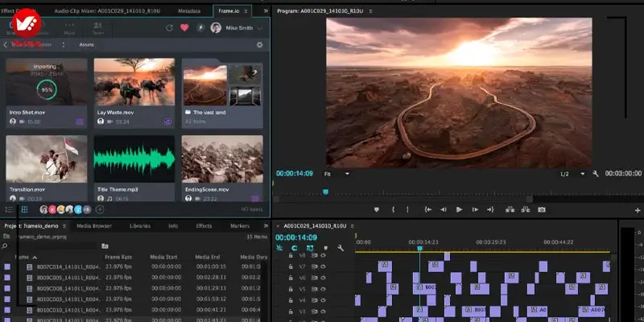Toggle visibility eye for track V4
Screen dimensions: 644x322
[x=324, y=300]
